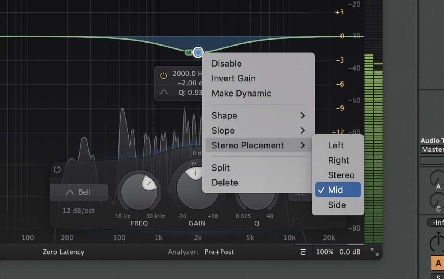Click the Zero Latency processing mode button

coord(63,252)
